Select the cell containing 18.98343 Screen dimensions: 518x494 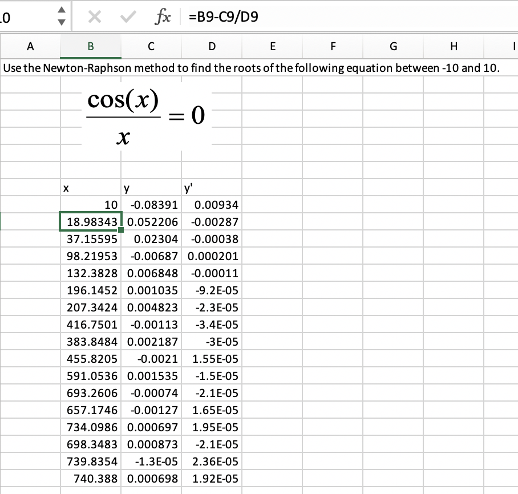91,222
